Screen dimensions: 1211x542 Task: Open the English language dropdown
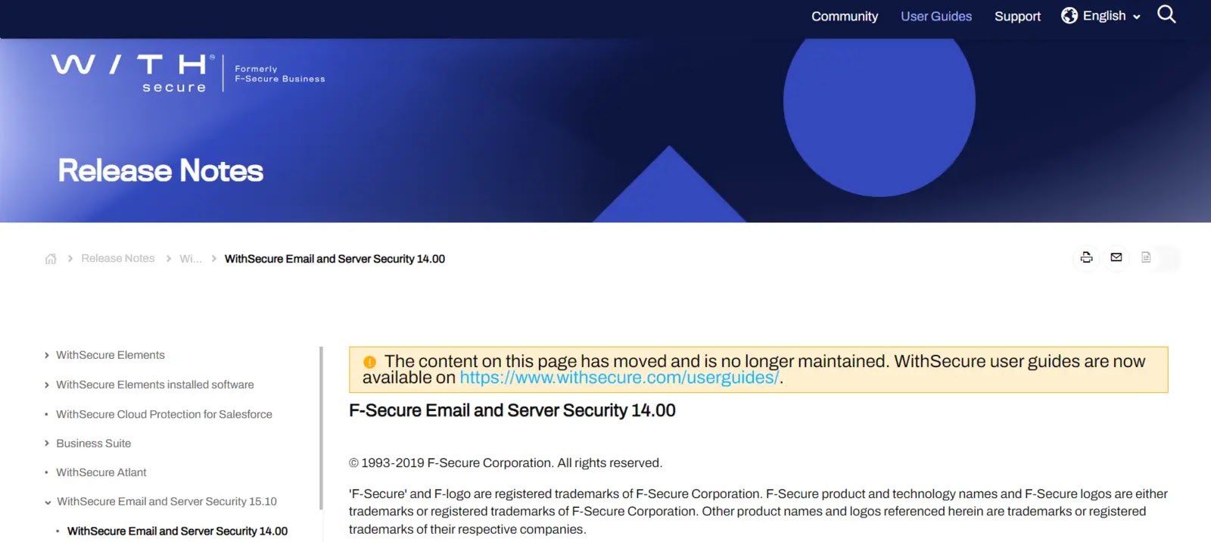[1111, 16]
